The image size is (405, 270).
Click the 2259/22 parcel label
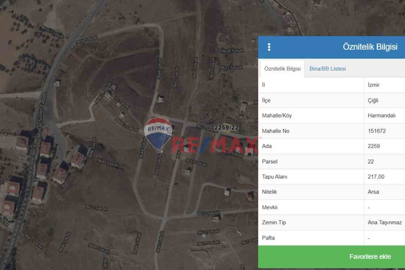coord(227,127)
